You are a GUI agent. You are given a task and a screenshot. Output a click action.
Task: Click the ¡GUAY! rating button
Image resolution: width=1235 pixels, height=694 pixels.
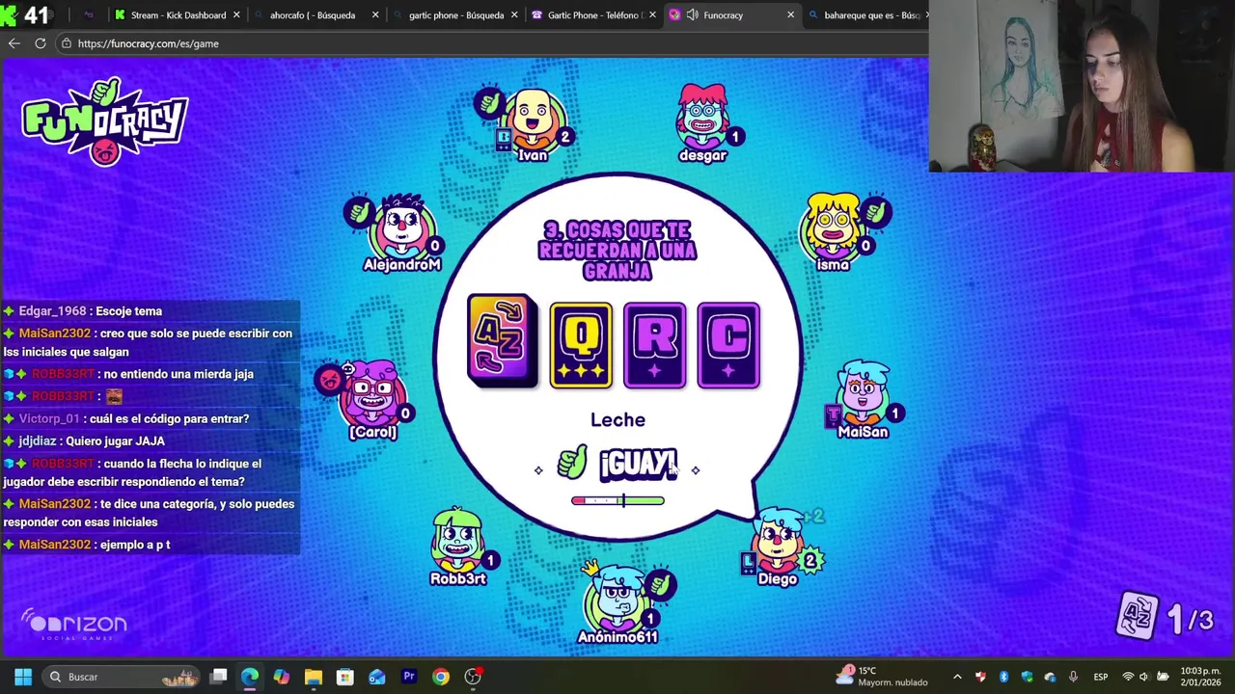(638, 464)
